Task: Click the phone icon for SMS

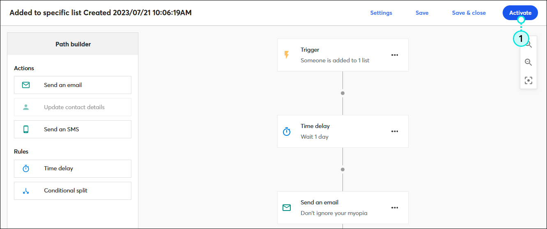Action: (x=26, y=129)
